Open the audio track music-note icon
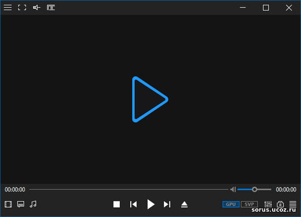301x217 pixels. coord(33,204)
